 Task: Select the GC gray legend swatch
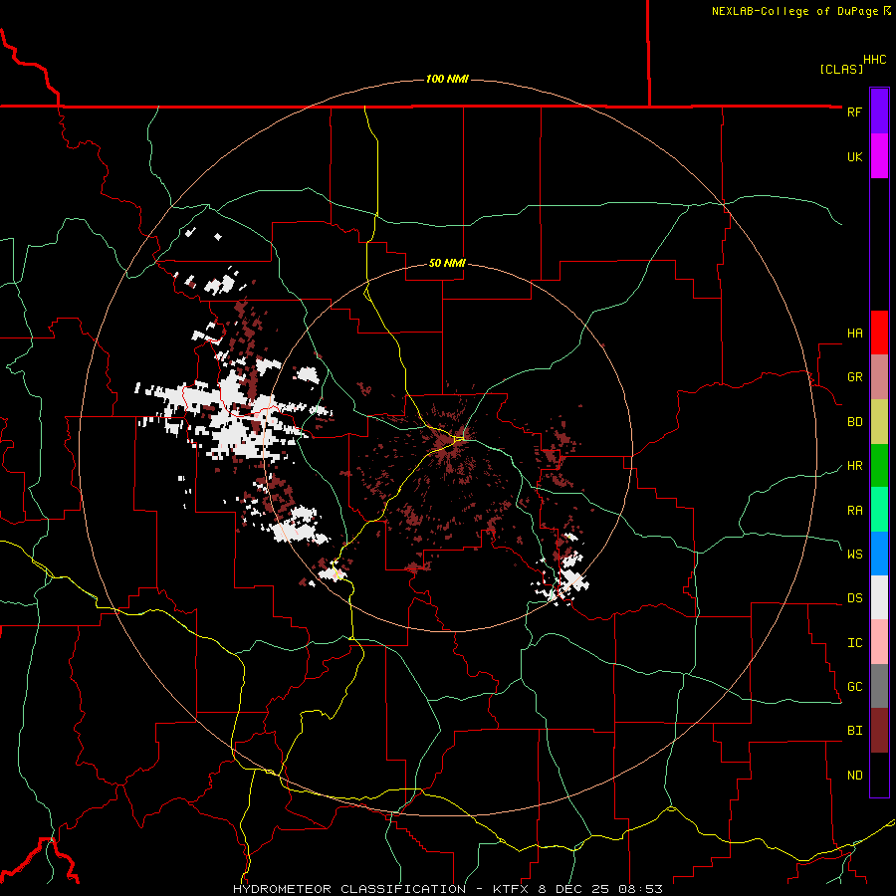[x=879, y=686]
